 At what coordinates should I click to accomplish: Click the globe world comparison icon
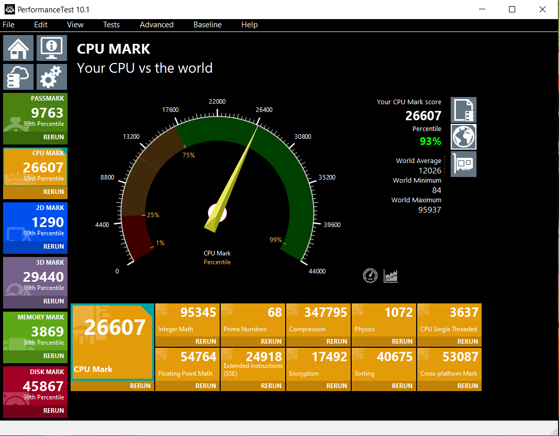pyautogui.click(x=463, y=137)
